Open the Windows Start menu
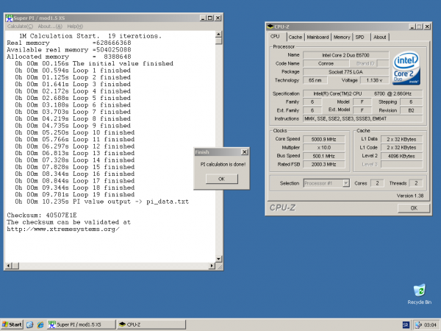The height and width of the screenshot is (331, 441). 12,324
